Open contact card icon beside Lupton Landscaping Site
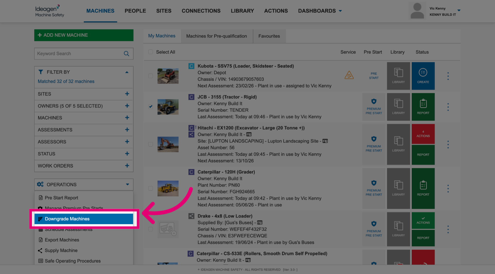 click(325, 141)
